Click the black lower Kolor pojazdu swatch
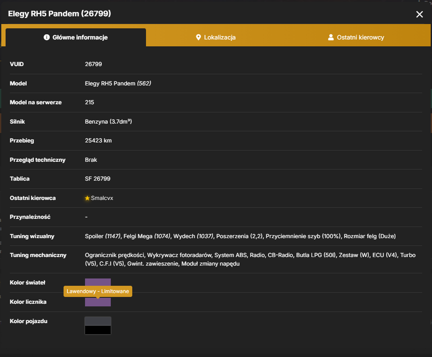The image size is (432, 357). coord(98,330)
